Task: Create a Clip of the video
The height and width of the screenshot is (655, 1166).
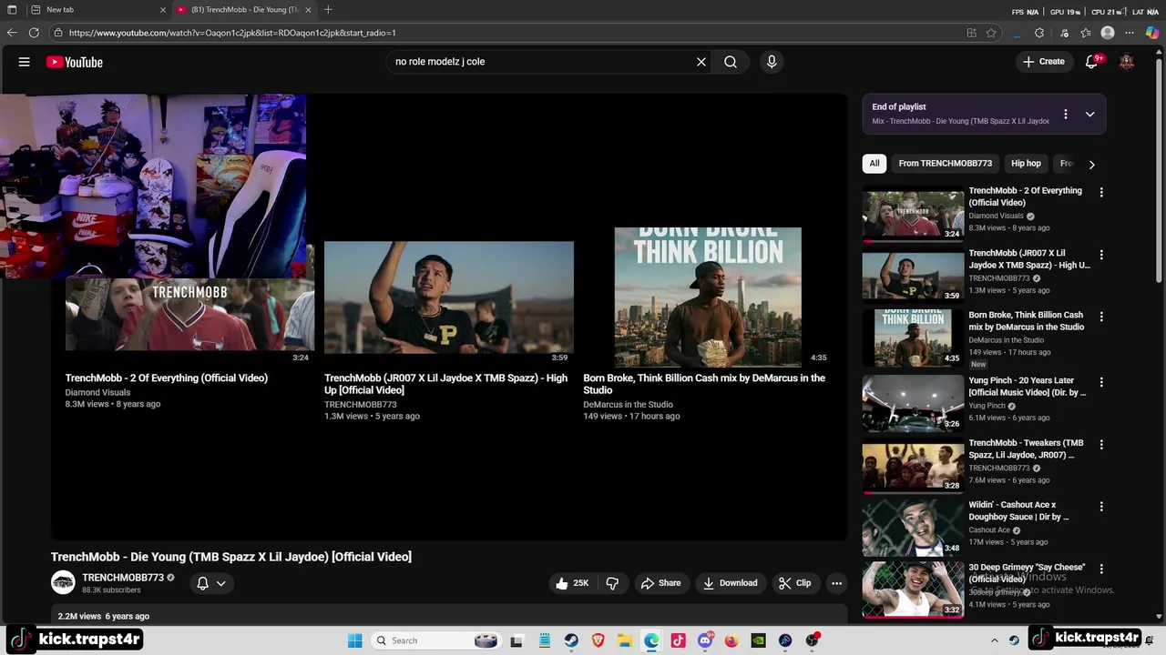Action: click(794, 583)
